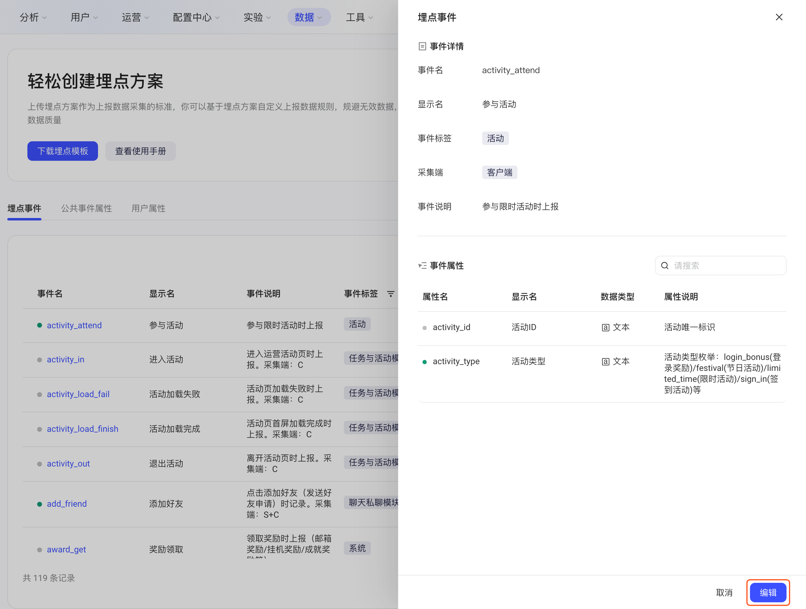806x609 pixels.
Task: Click the 取消 button in panel footer
Action: click(724, 593)
